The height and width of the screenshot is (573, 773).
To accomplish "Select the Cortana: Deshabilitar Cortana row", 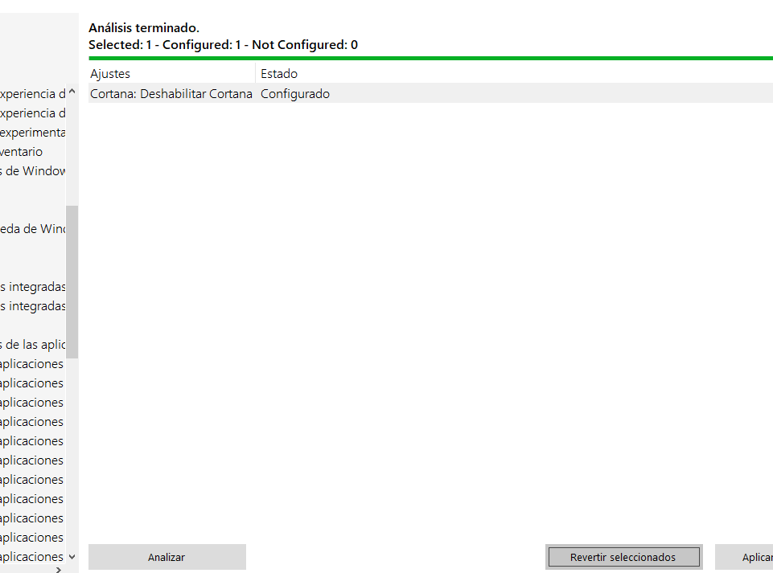I will tap(171, 94).
